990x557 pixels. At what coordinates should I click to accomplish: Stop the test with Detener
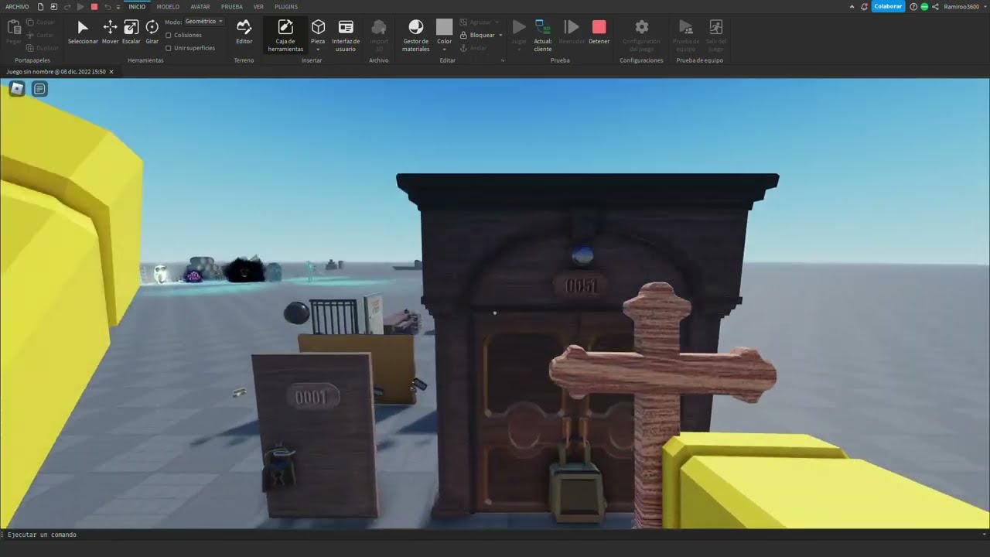coord(599,32)
